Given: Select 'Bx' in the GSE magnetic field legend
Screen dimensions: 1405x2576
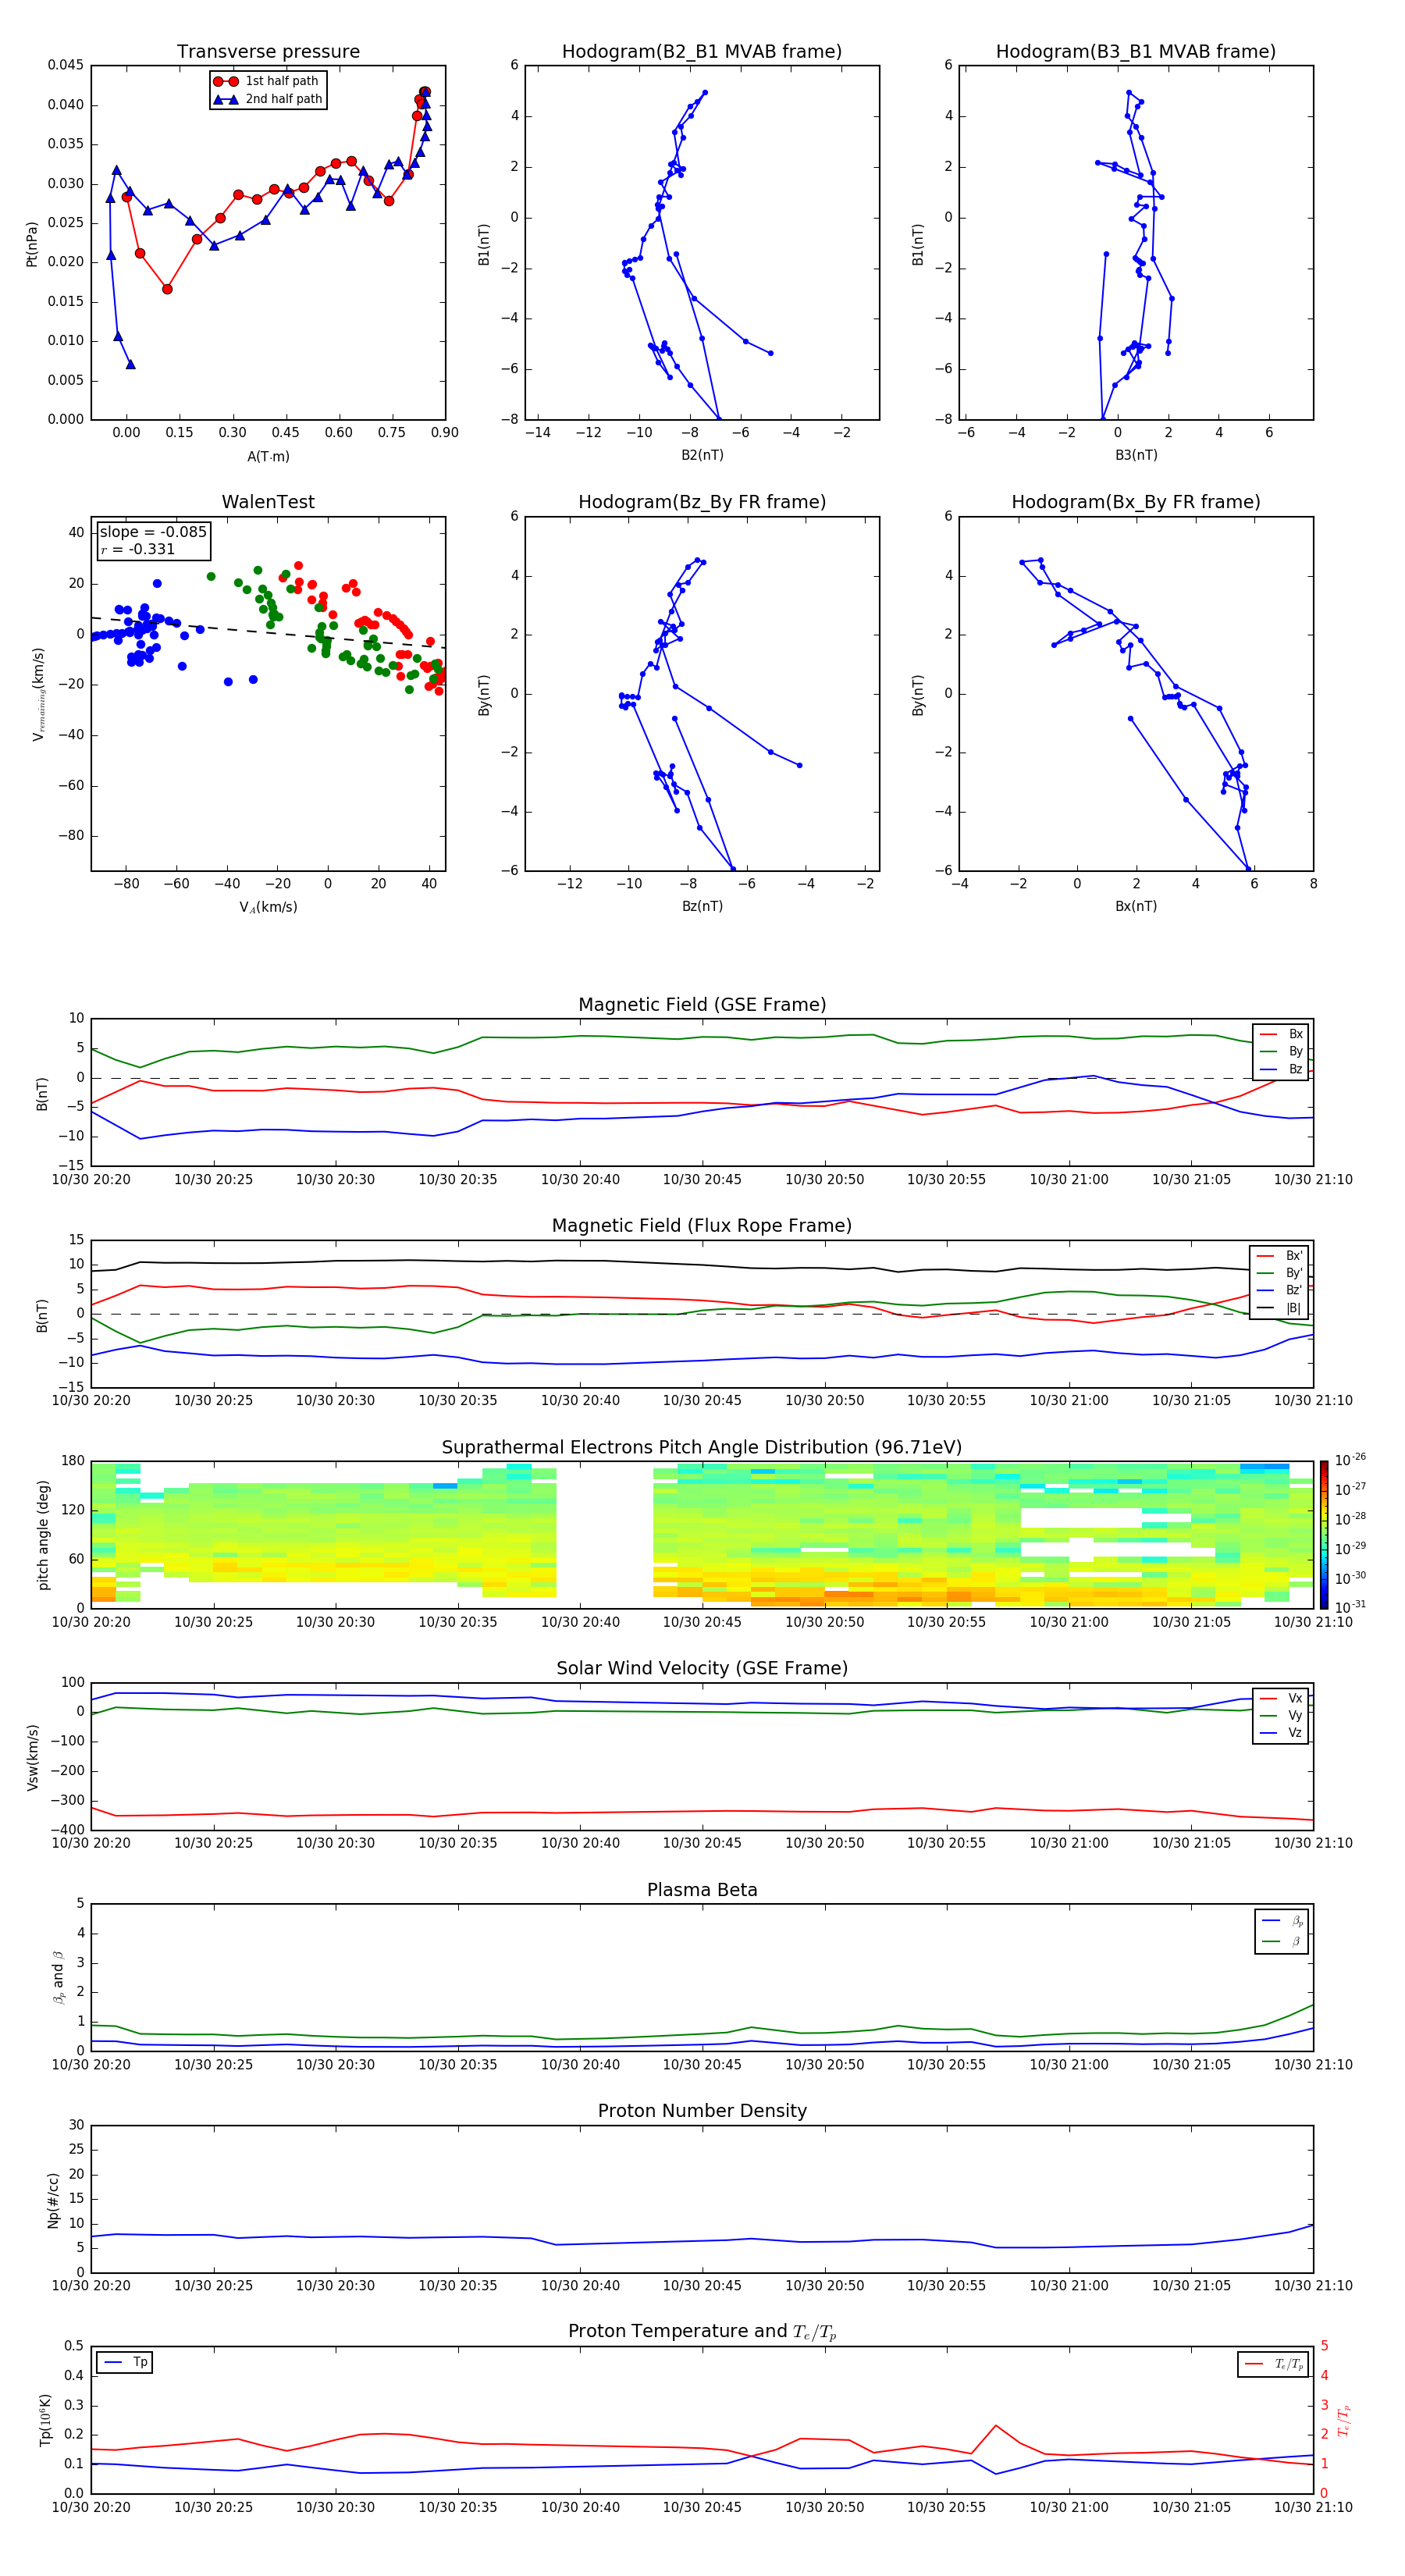Looking at the screenshot, I should tap(1281, 1034).
